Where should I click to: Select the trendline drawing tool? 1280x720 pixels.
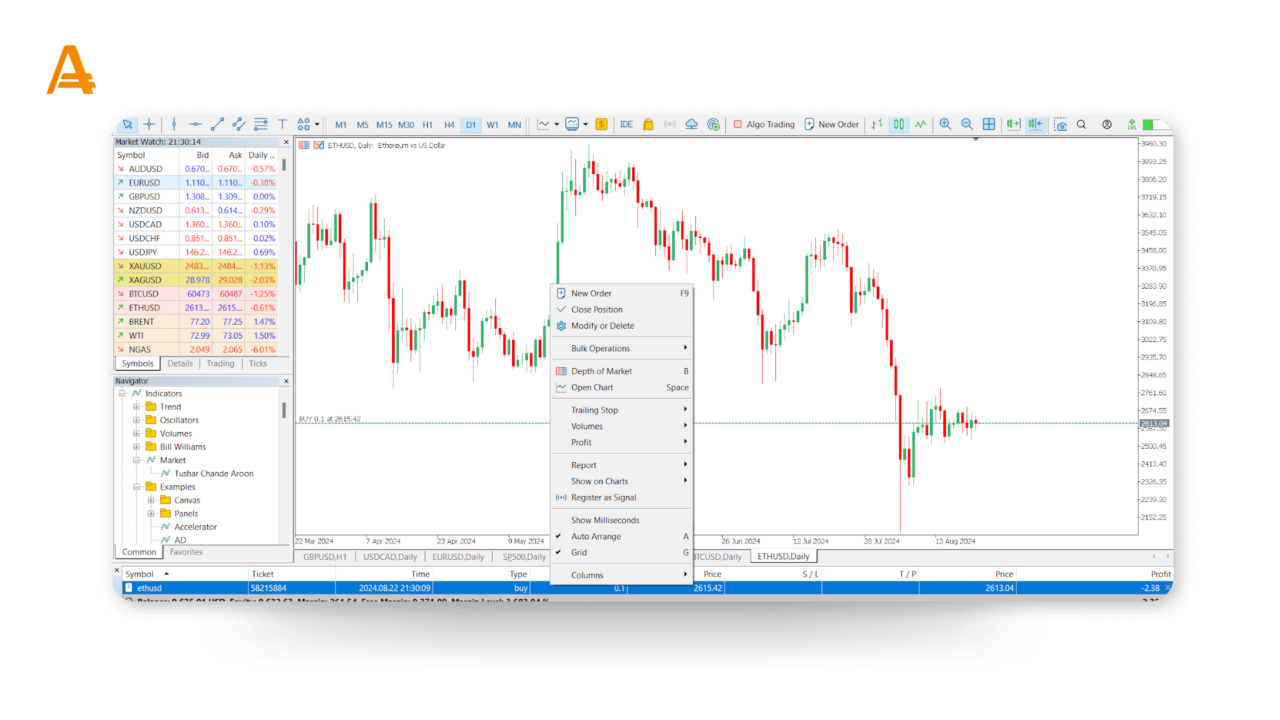[x=217, y=125]
